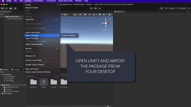Image resolution: width=191 pixels, height=107 pixels.
Task: Expand the Vast Outer Space folder arrow
Action: point(2,91)
